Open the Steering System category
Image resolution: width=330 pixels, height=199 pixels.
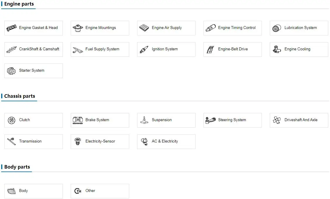(x=232, y=120)
